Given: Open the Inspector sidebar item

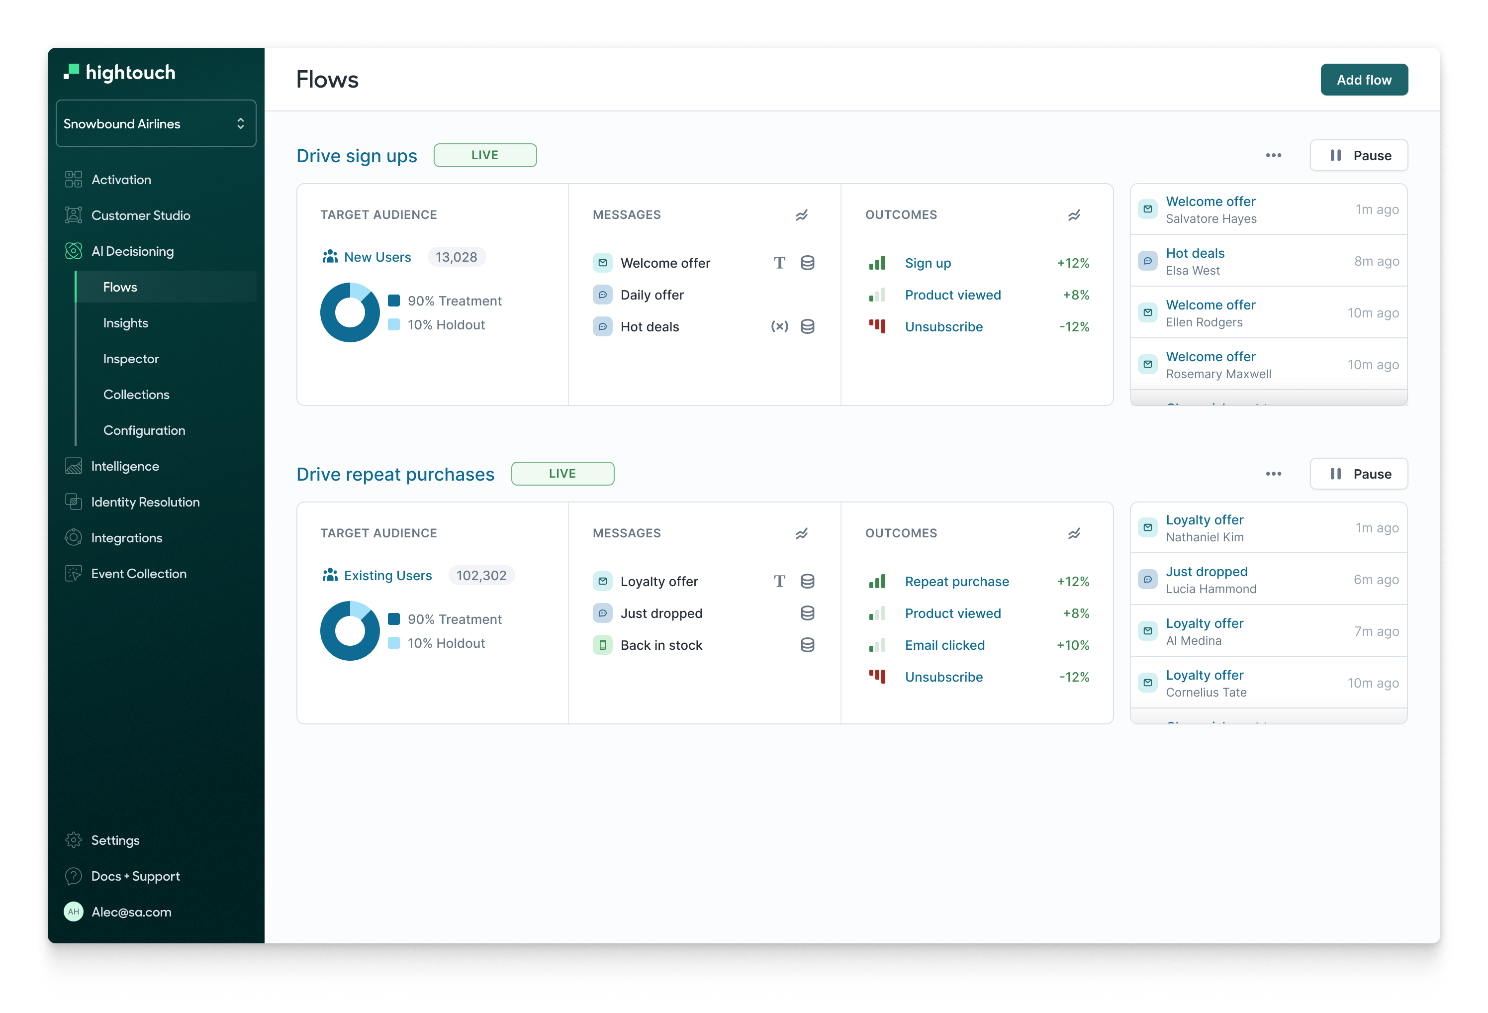Looking at the screenshot, I should click(x=131, y=359).
